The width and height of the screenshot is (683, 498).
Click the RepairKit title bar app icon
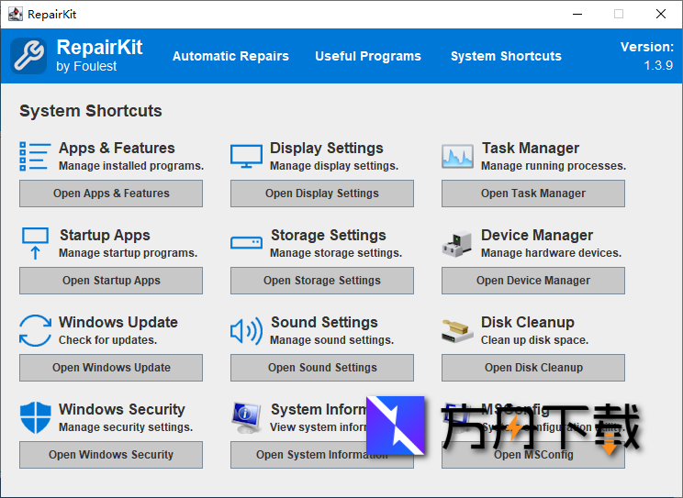(x=16, y=14)
